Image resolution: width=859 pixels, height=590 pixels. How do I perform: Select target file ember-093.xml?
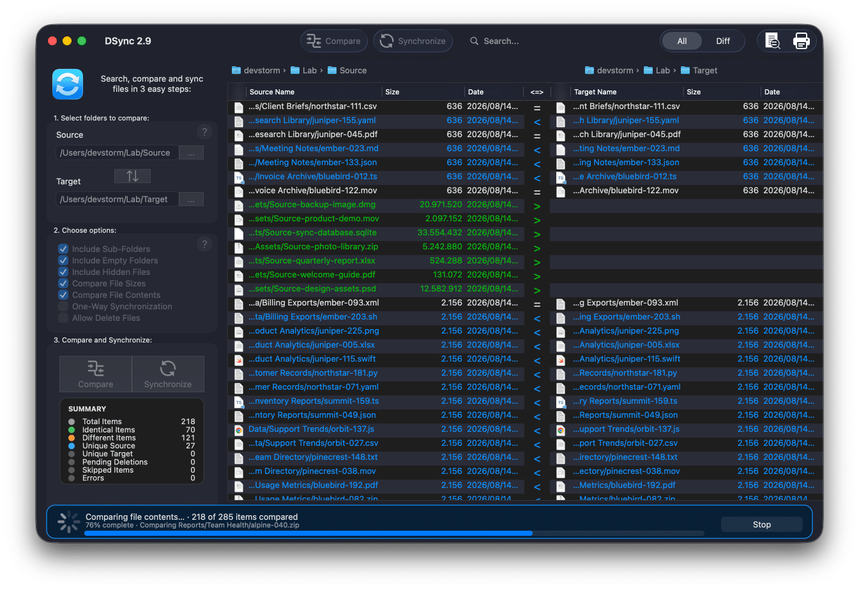point(625,302)
